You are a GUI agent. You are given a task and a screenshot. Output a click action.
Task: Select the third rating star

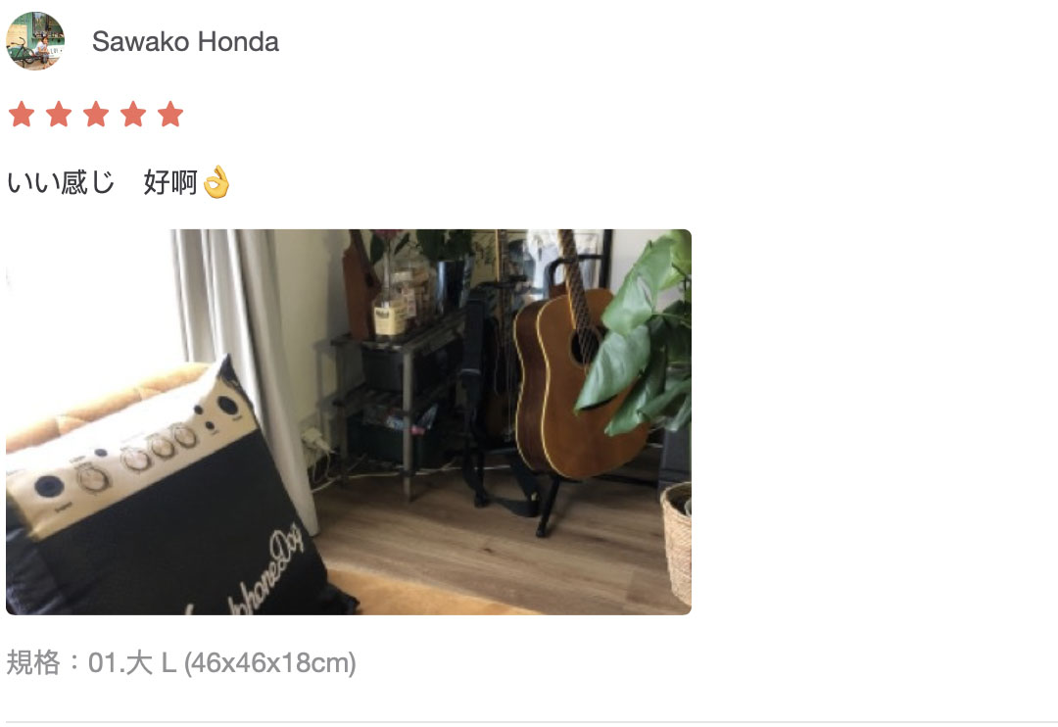pos(96,114)
